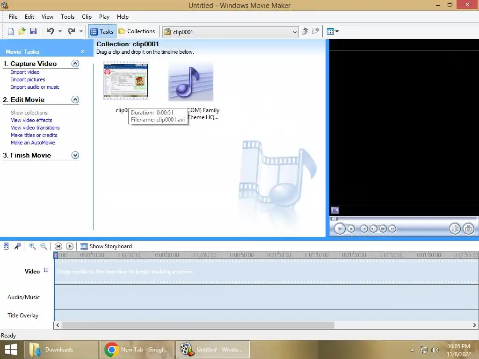This screenshot has width=479, height=359.
Task: Open the Play menu
Action: pos(104,17)
